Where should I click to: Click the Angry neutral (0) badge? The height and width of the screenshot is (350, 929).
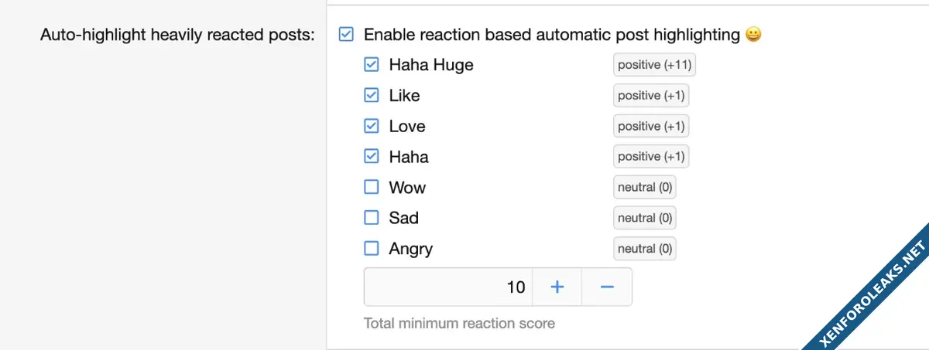[x=645, y=249]
